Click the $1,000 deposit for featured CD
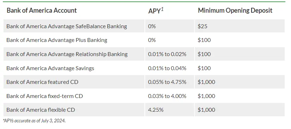Image resolution: width=291 pixels, height=129 pixels. [206, 82]
